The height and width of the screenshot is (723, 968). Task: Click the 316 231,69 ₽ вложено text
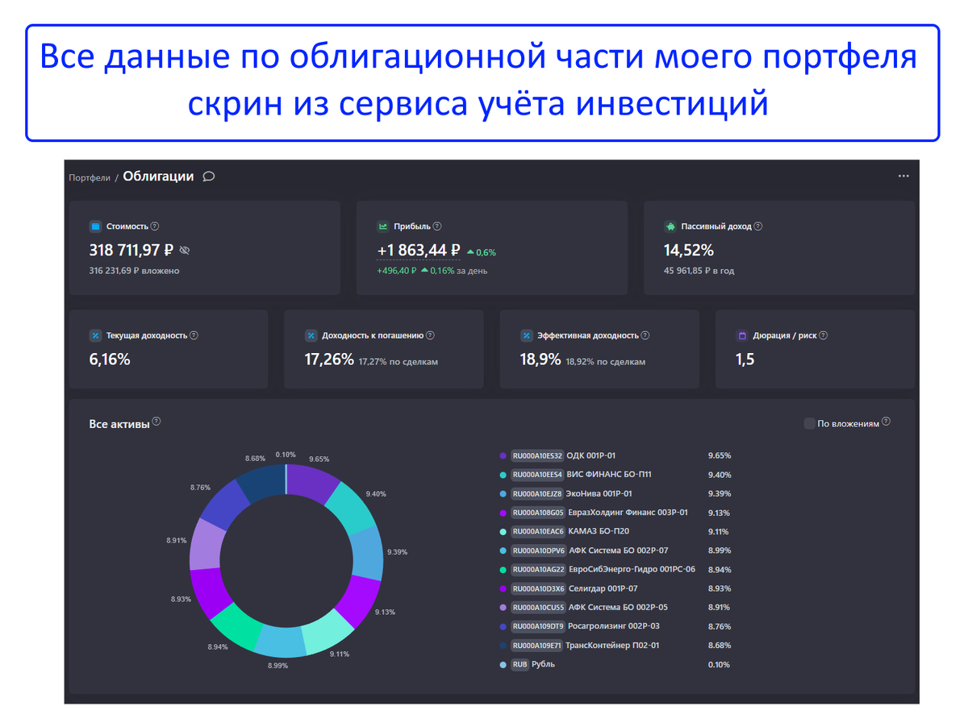[x=134, y=271]
